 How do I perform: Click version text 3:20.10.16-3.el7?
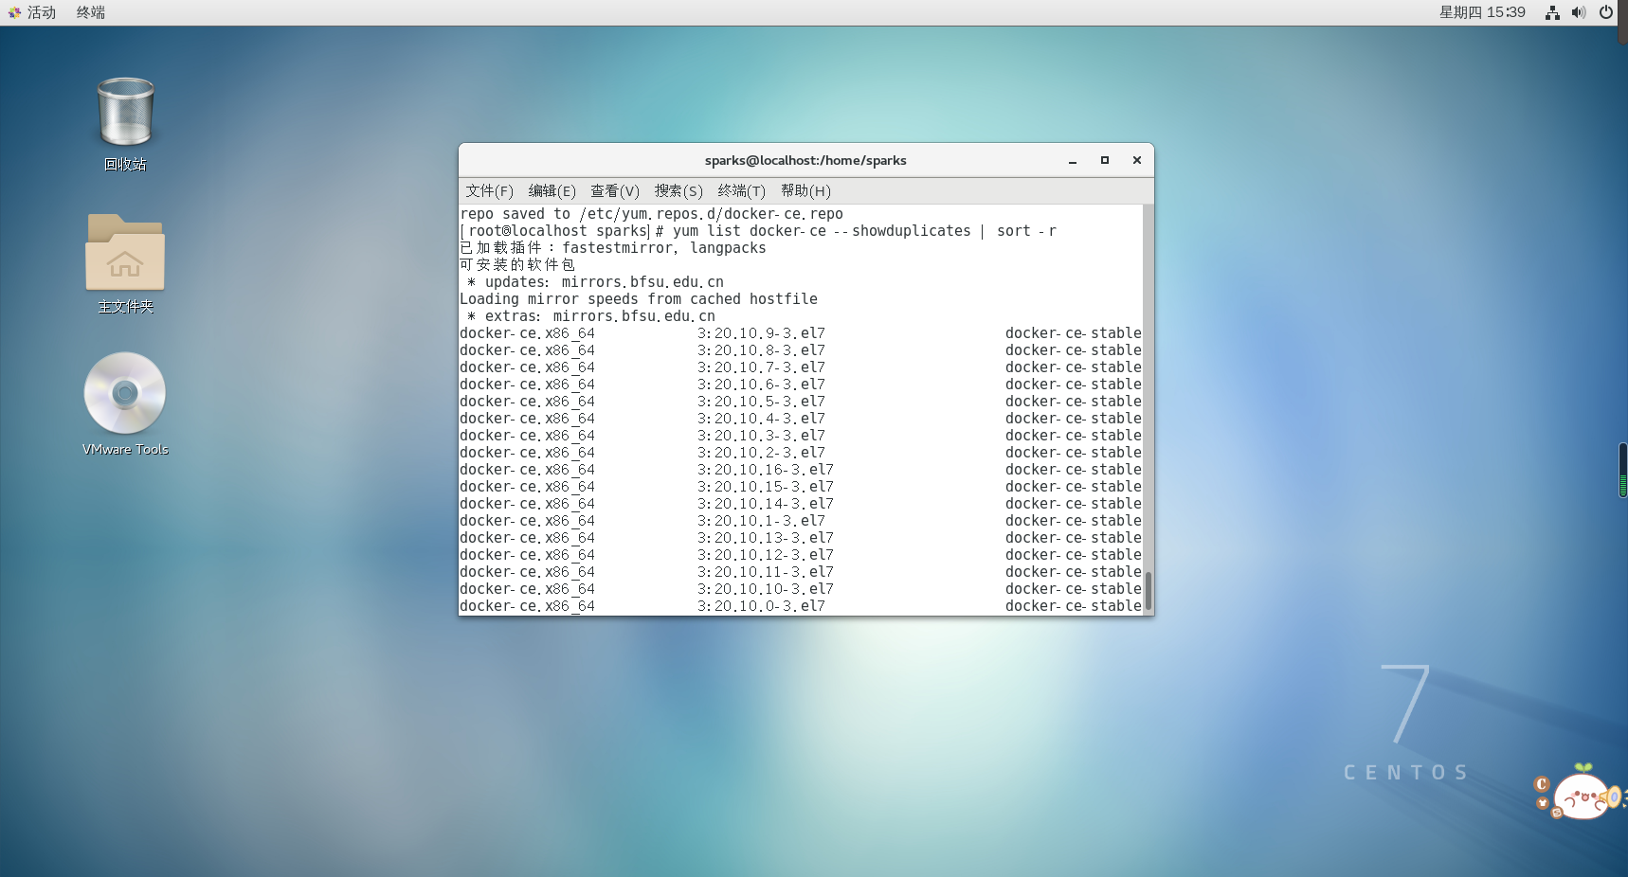click(x=766, y=470)
